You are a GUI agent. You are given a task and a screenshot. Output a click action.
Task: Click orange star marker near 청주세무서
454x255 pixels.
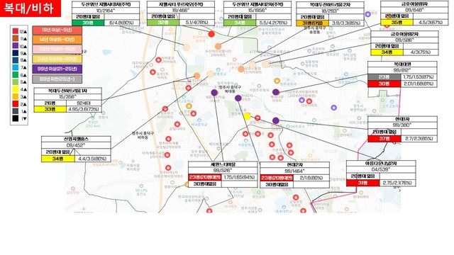[277, 81]
